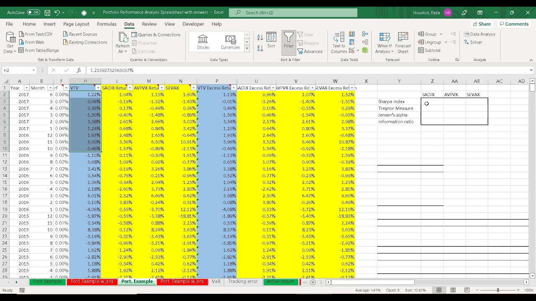Open the Comments pane
The image size is (536, 301).
(514, 24)
